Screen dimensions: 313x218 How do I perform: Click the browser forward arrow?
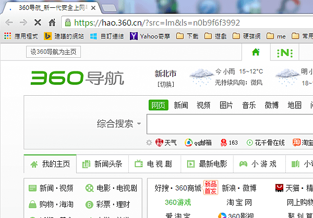pos(23,22)
